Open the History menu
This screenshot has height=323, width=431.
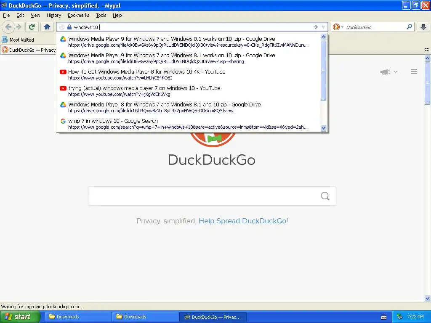click(53, 15)
